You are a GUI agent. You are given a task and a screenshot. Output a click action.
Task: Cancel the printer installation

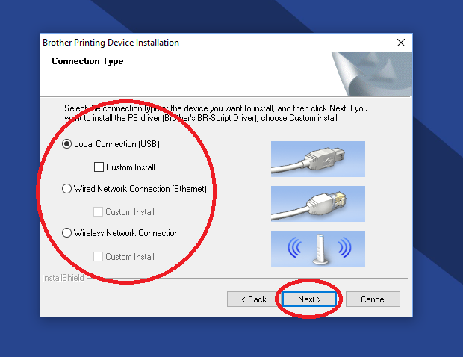373,299
